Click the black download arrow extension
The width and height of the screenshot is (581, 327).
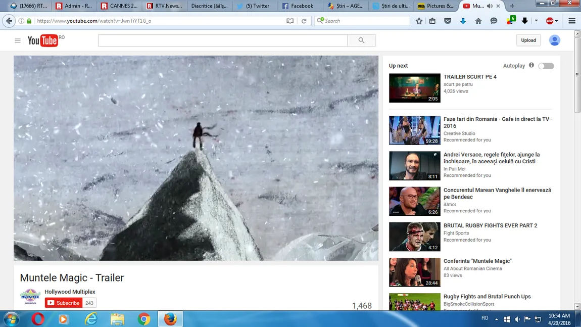point(525,21)
